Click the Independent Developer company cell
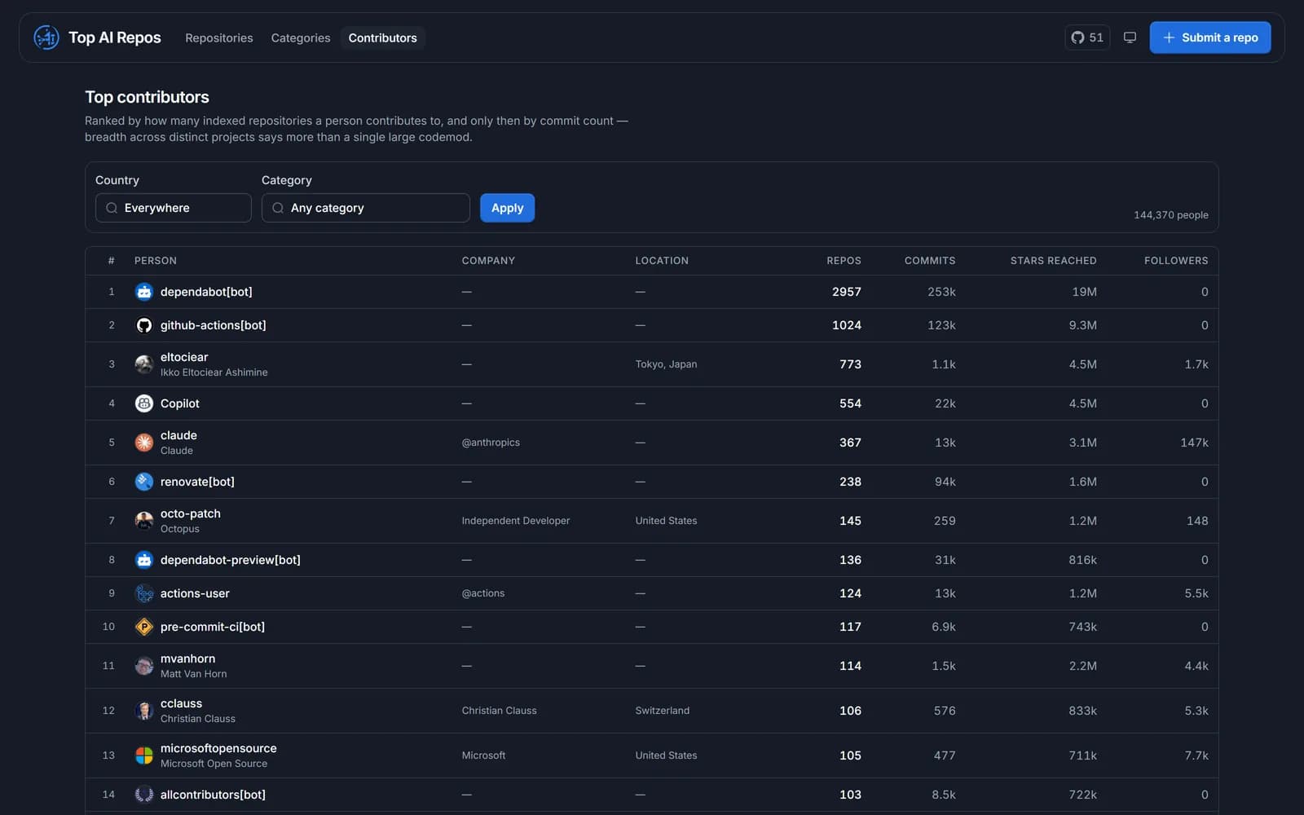Viewport: 1304px width, 815px height. click(516, 521)
